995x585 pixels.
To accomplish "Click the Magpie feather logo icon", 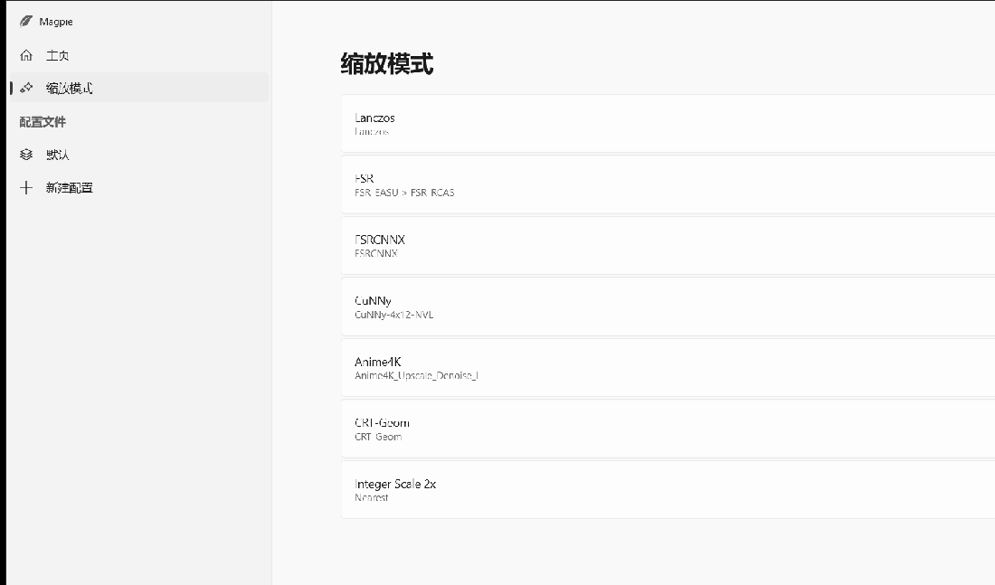I will click(x=26, y=22).
